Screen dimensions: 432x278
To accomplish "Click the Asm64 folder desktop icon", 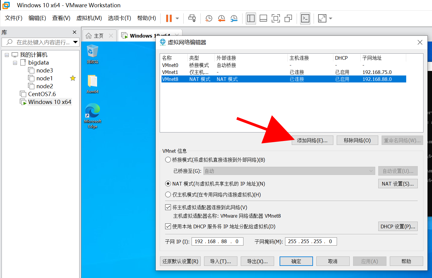I will coord(93,84).
